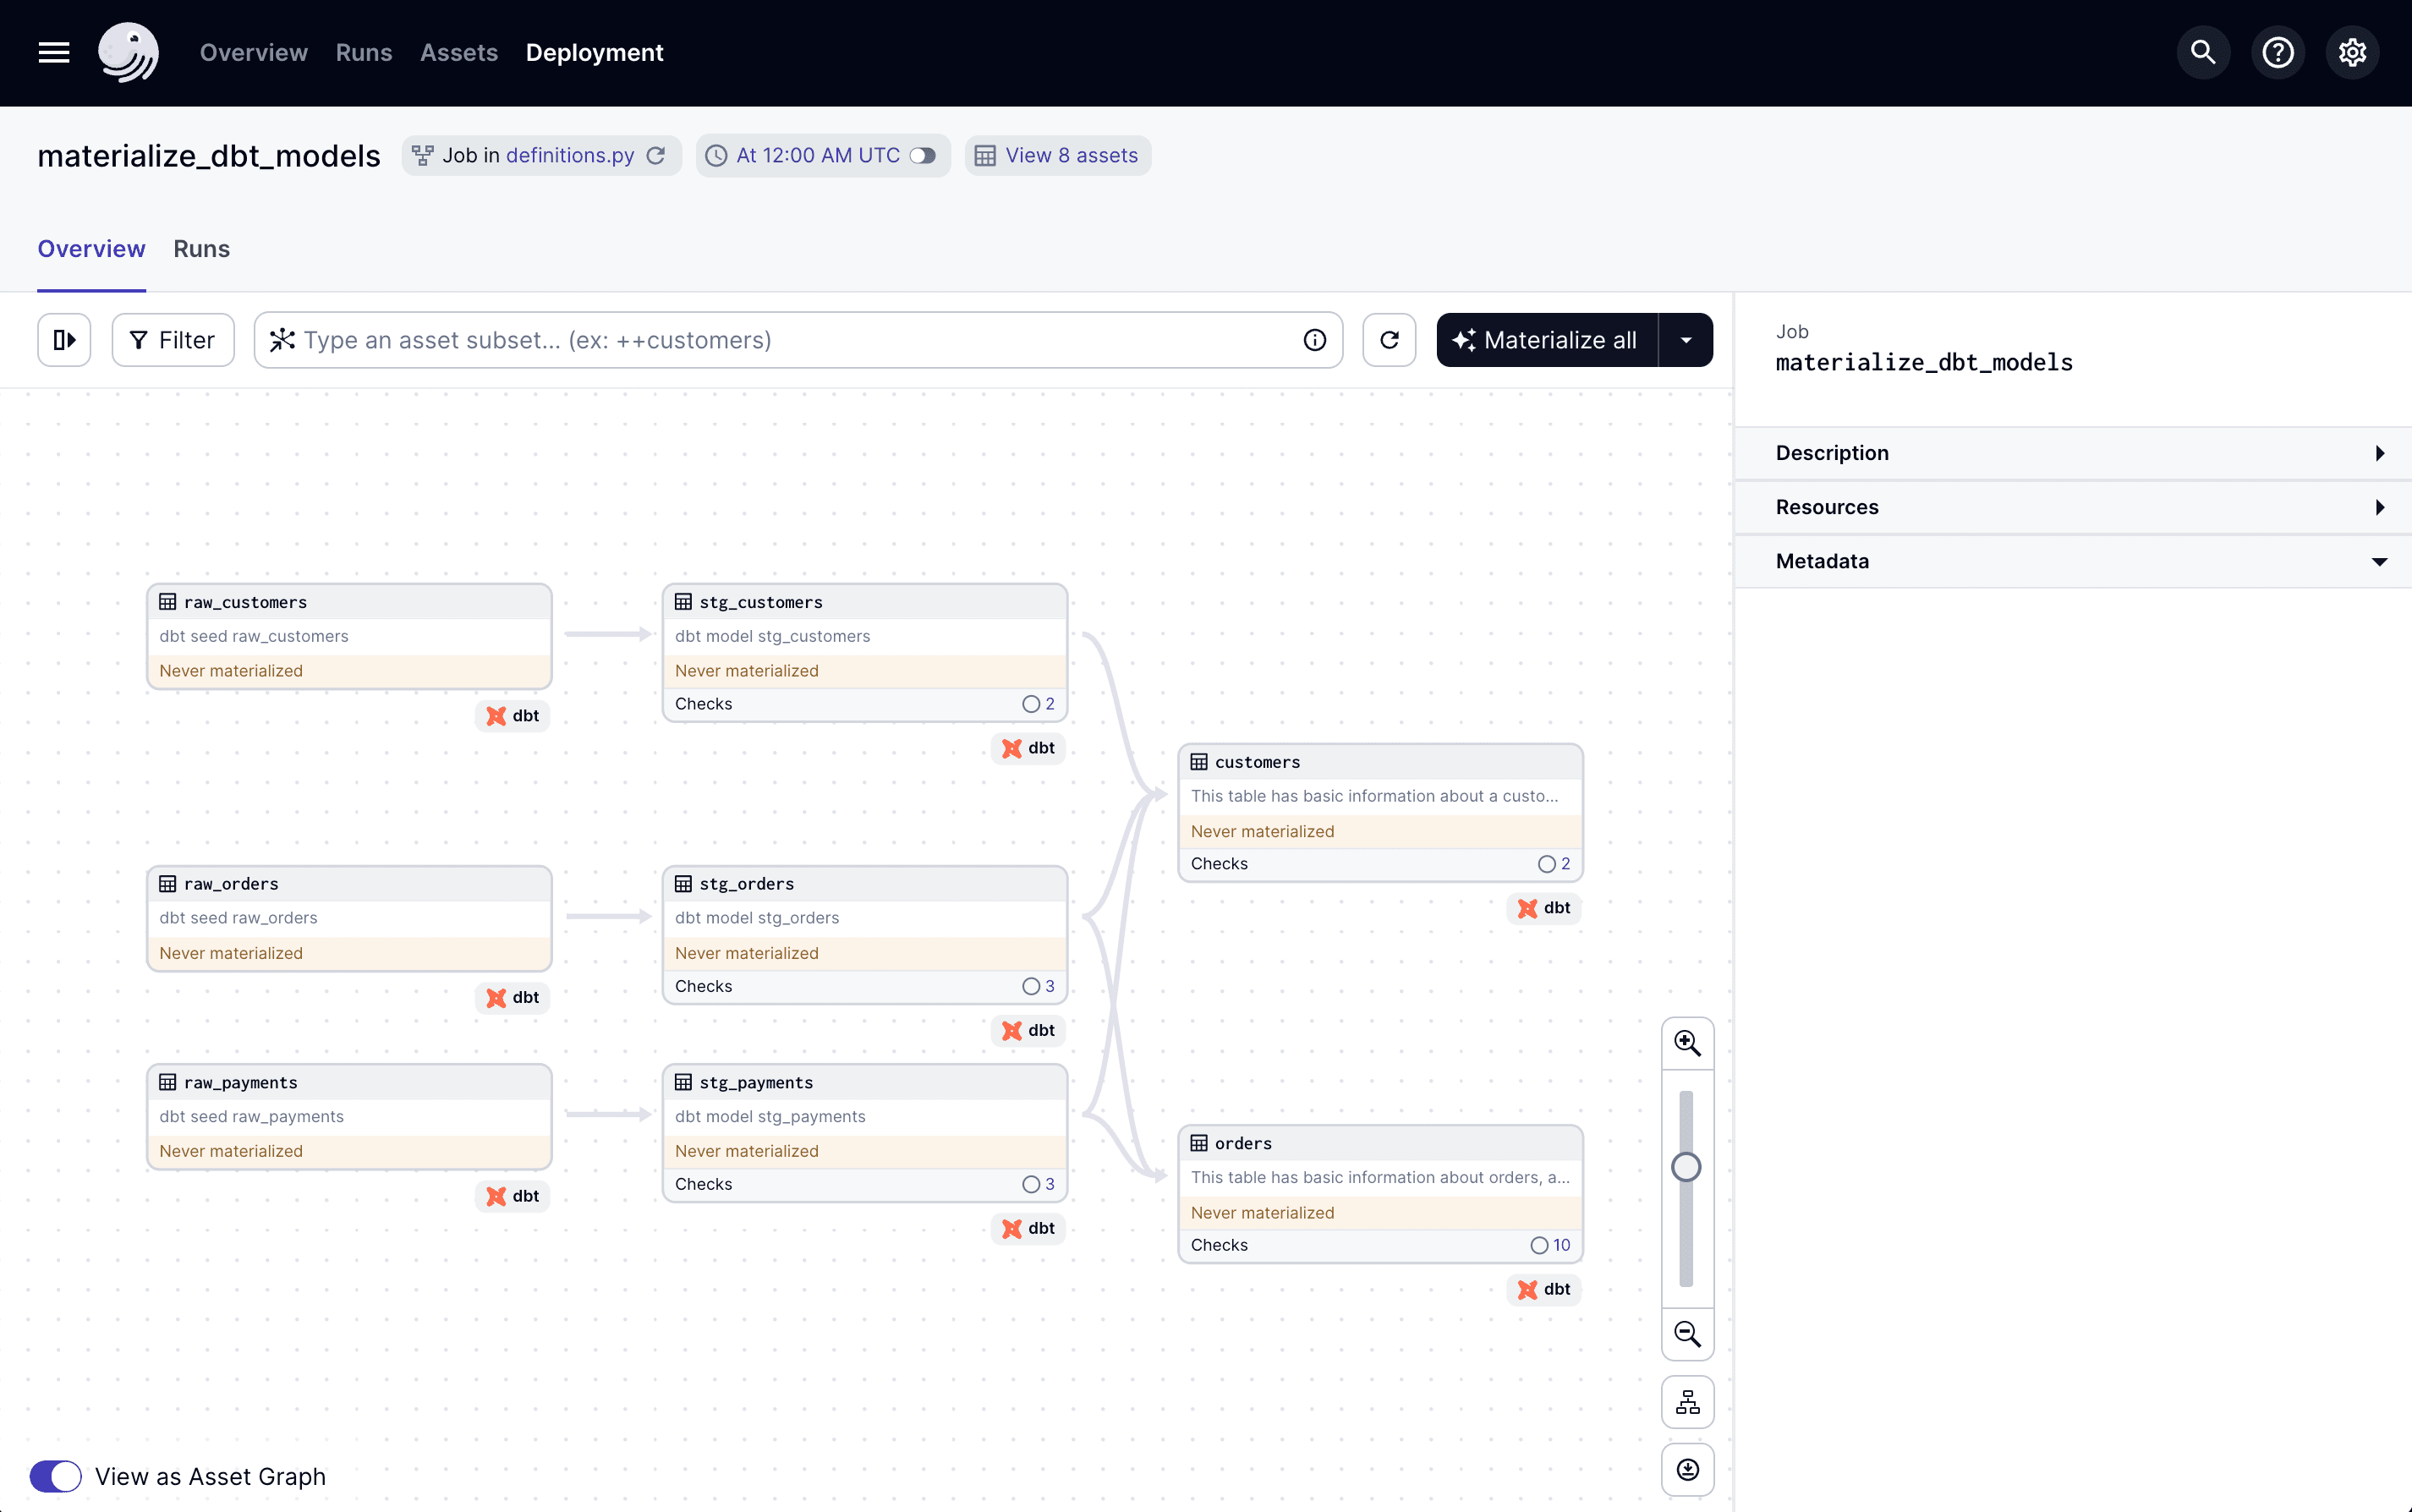Open the definitions.py link
Image resolution: width=2412 pixels, height=1512 pixels.
tap(570, 155)
